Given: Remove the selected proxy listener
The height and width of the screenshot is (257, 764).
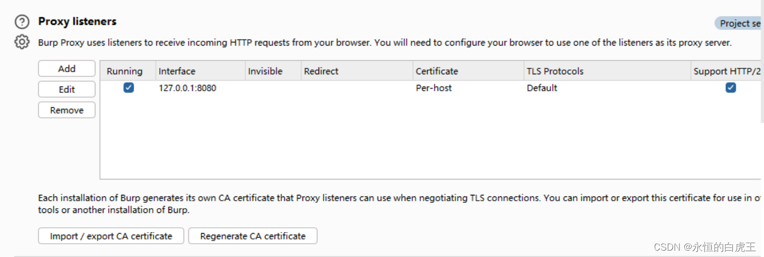Looking at the screenshot, I should [67, 110].
